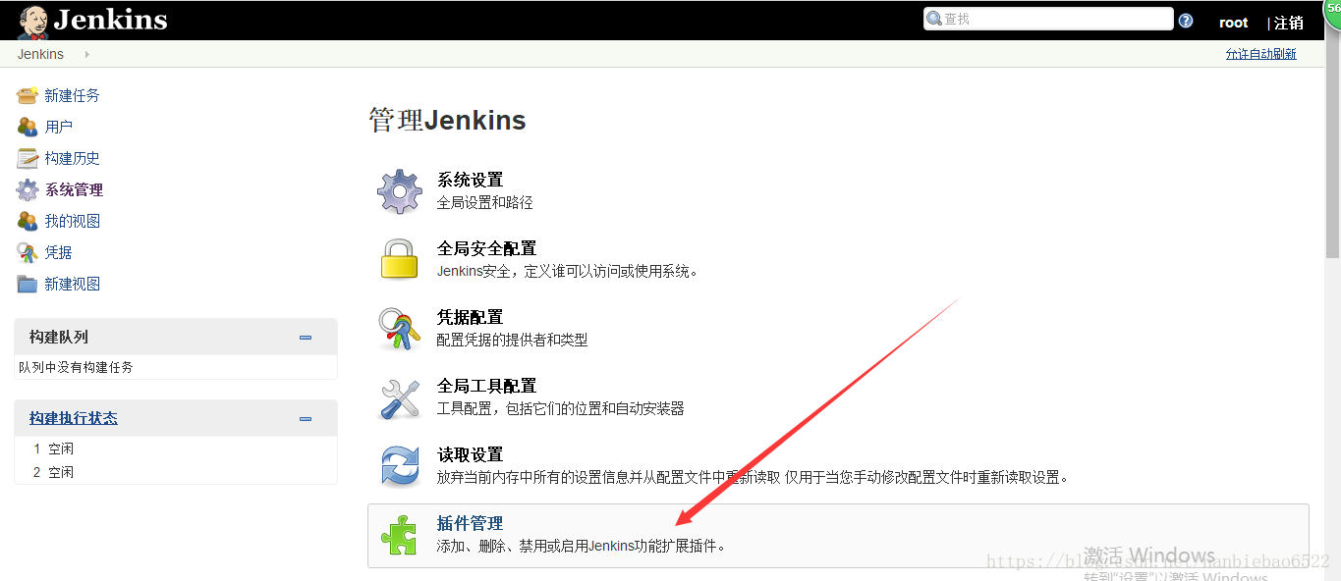Click the Build History (构建历史) notepad icon
Viewport: 1341px width, 581px height.
pos(28,158)
